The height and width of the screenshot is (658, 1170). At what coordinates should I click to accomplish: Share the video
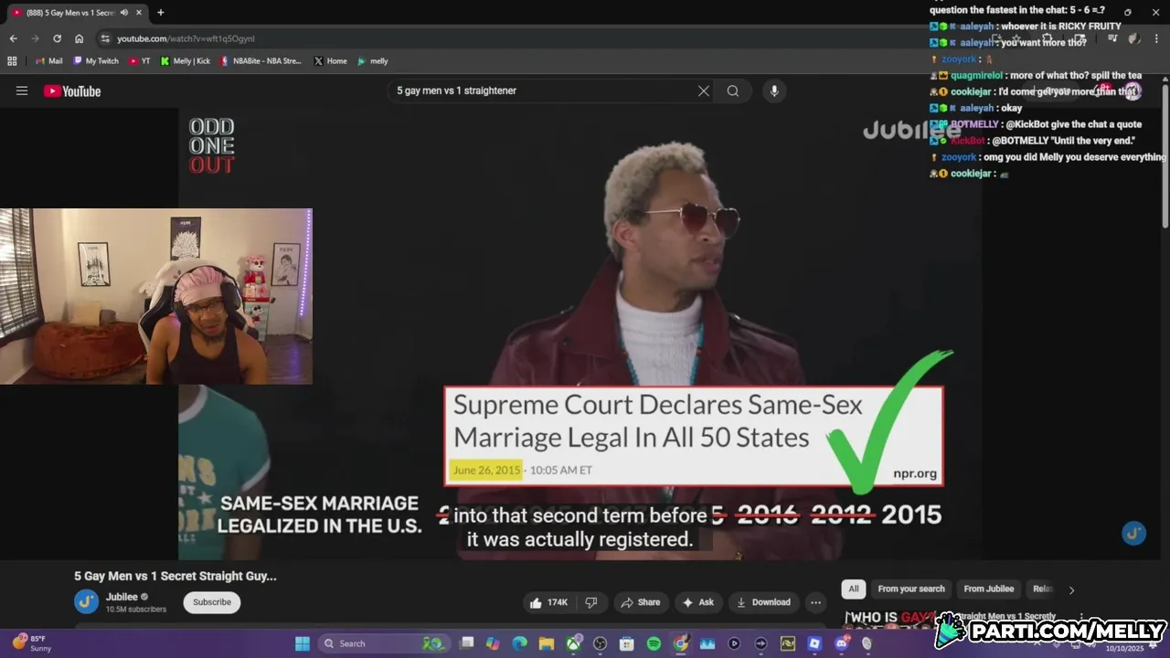[640, 602]
